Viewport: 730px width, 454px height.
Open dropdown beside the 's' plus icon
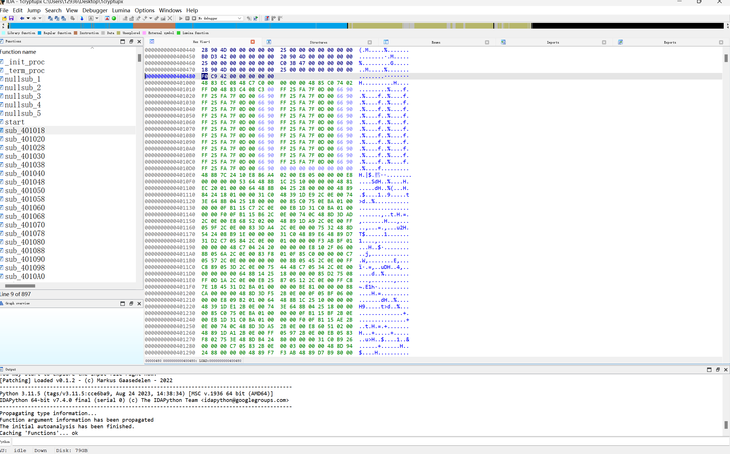(x=151, y=18)
